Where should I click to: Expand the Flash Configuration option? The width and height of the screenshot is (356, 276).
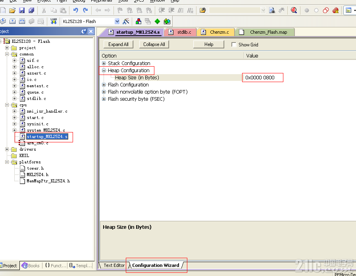point(104,84)
